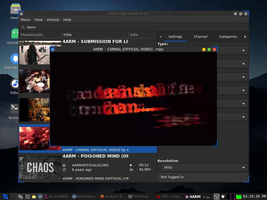Switch to 'GTK+ Pipe...' taskbar window
This screenshot has height=200, width=267.
click(x=169, y=197)
